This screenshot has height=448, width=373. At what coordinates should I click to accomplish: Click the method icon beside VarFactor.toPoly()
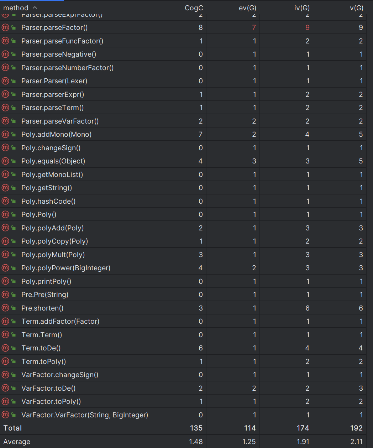click(x=5, y=401)
